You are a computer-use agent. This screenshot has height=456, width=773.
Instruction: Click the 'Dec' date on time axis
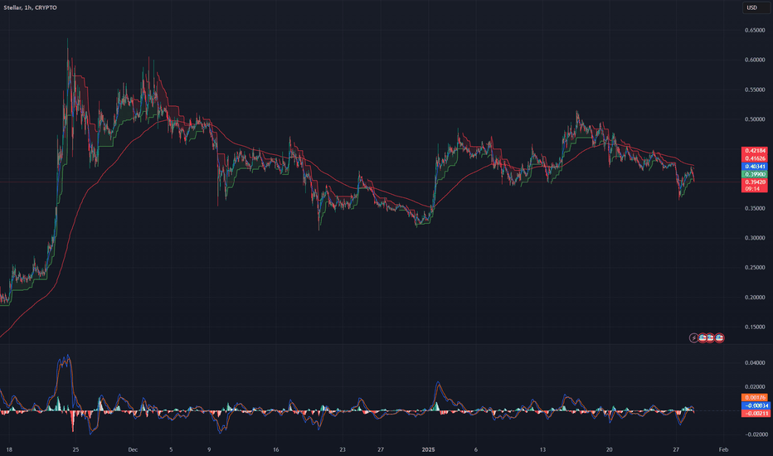pyautogui.click(x=133, y=449)
